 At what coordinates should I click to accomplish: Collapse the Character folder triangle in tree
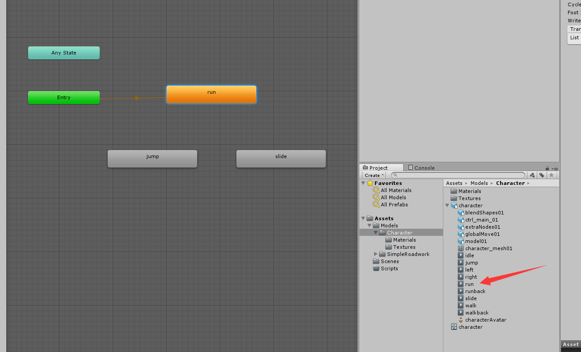pos(376,233)
